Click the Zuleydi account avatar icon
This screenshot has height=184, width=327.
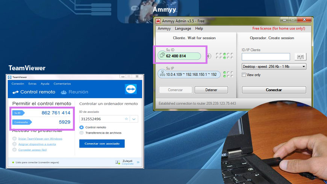[117, 162]
